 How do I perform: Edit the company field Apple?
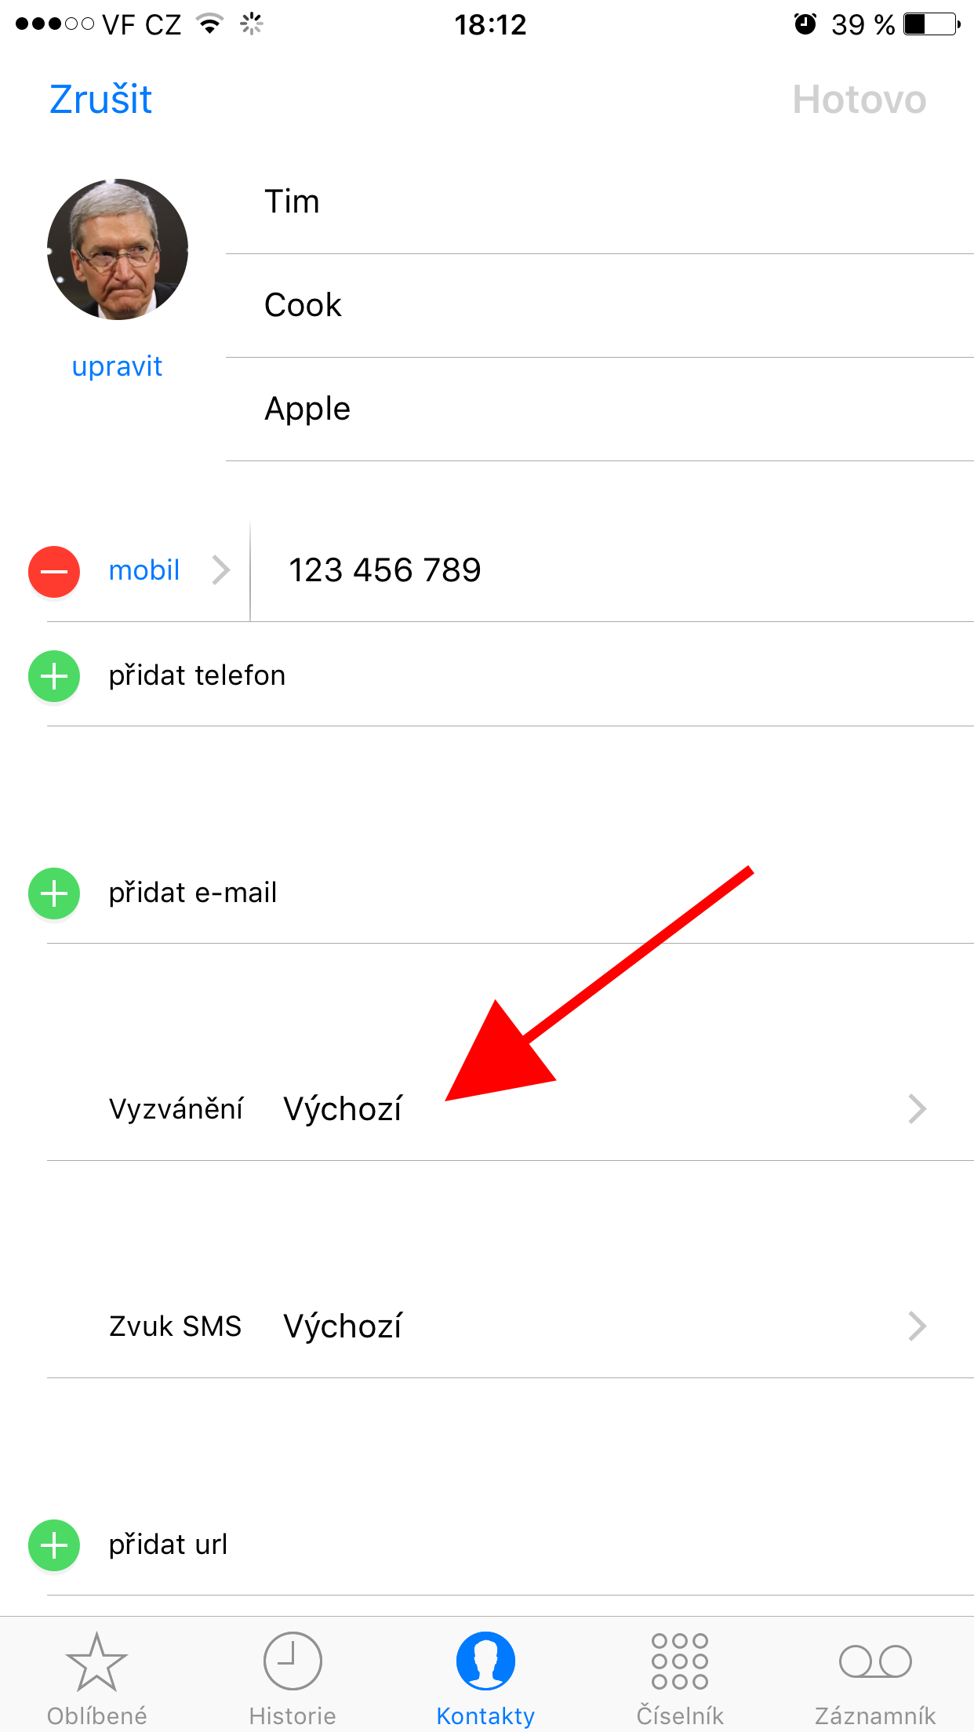click(600, 409)
